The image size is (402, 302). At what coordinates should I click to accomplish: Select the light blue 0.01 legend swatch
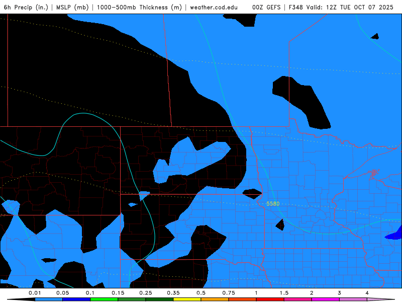(x=49, y=299)
